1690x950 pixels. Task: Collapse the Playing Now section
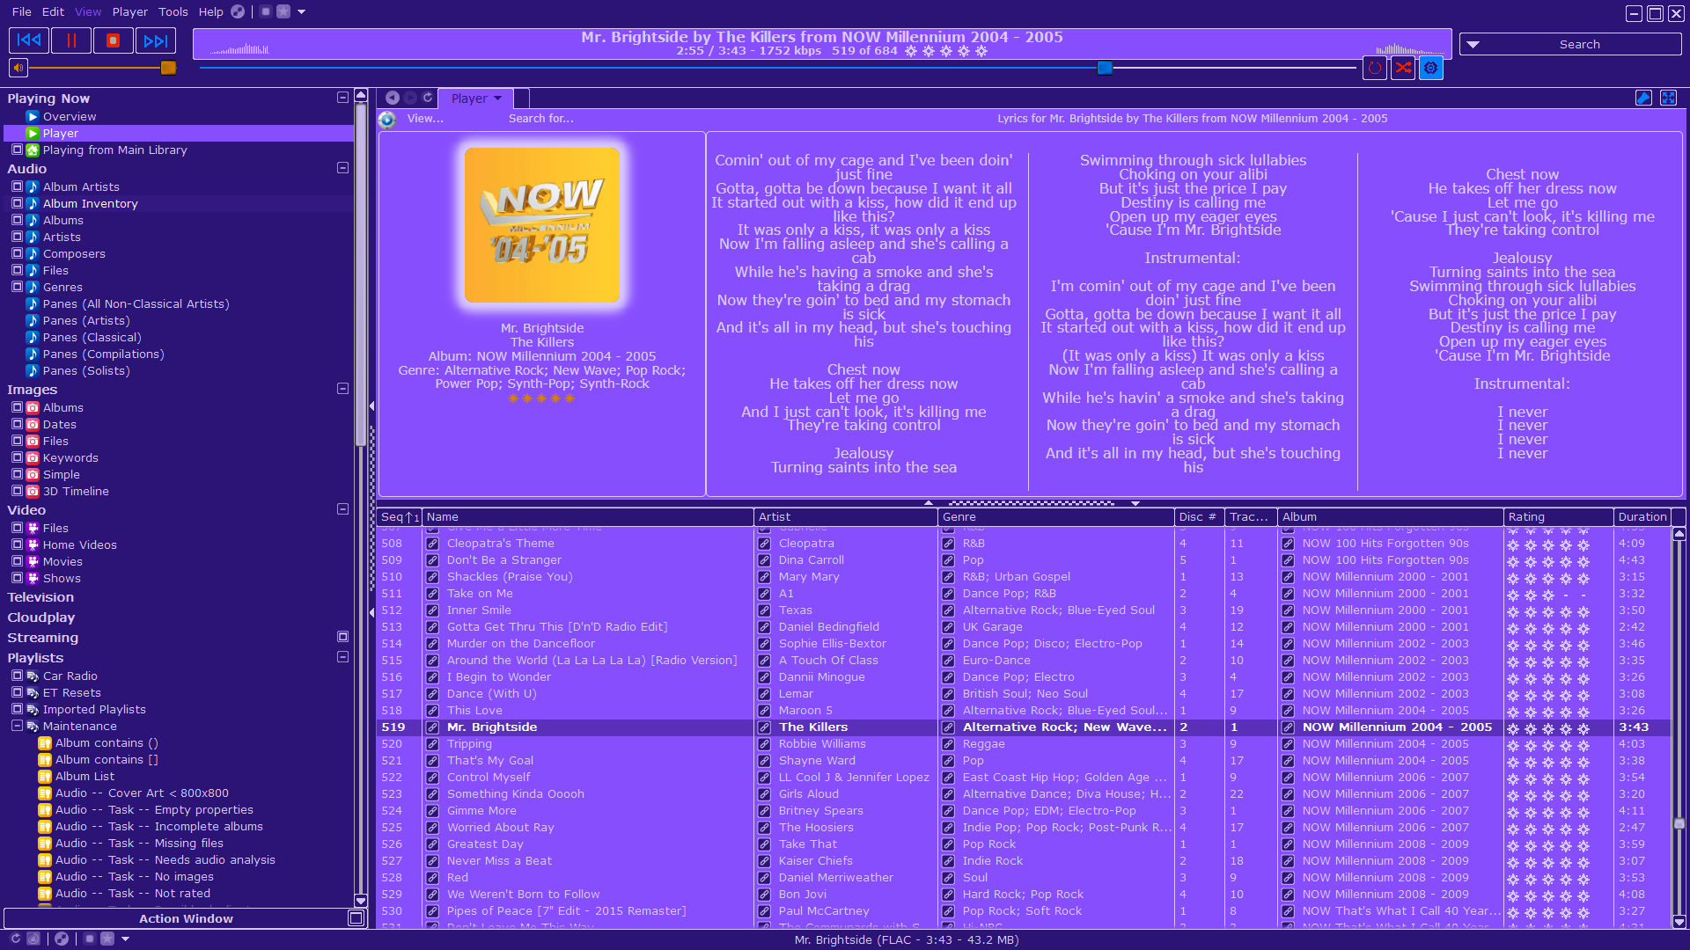point(342,98)
